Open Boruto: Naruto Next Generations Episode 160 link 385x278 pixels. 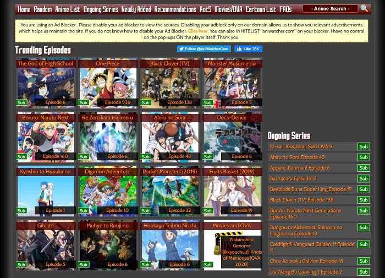[306, 214]
